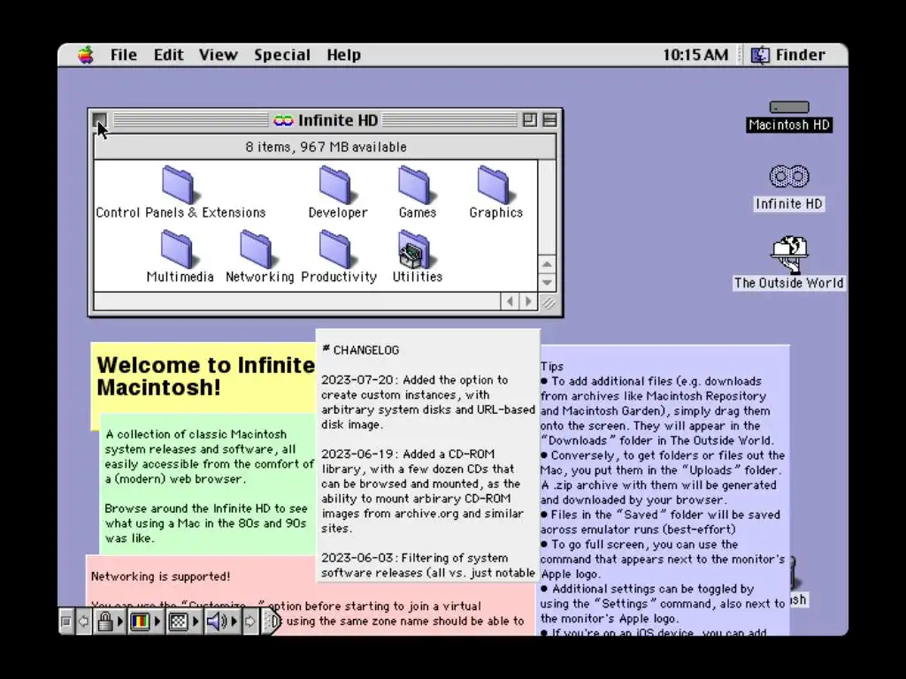
Task: Collapse Infinite HD window with windowshade box
Action: click(x=549, y=120)
